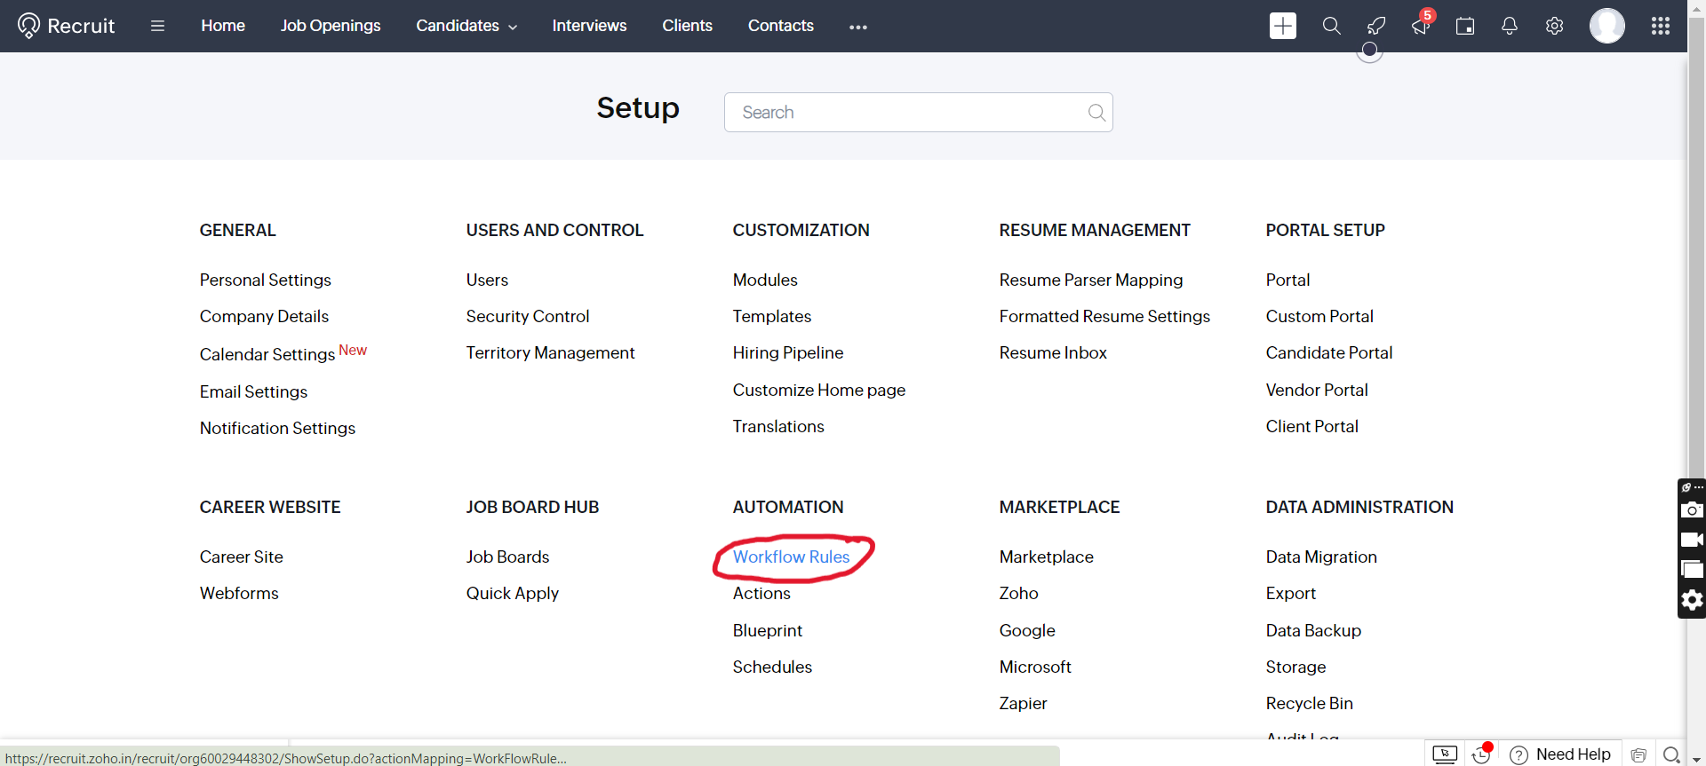The image size is (1706, 766).
Task: Open Data Migration
Action: pos(1321,557)
